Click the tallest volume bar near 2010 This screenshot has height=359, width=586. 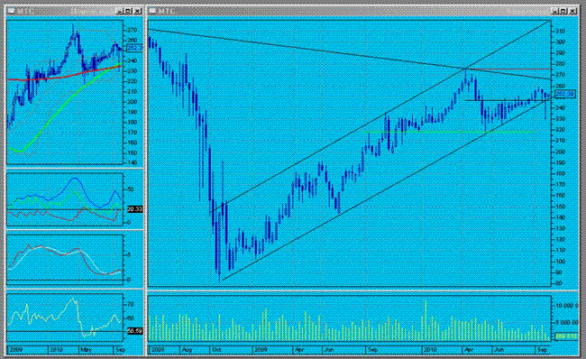click(x=426, y=320)
